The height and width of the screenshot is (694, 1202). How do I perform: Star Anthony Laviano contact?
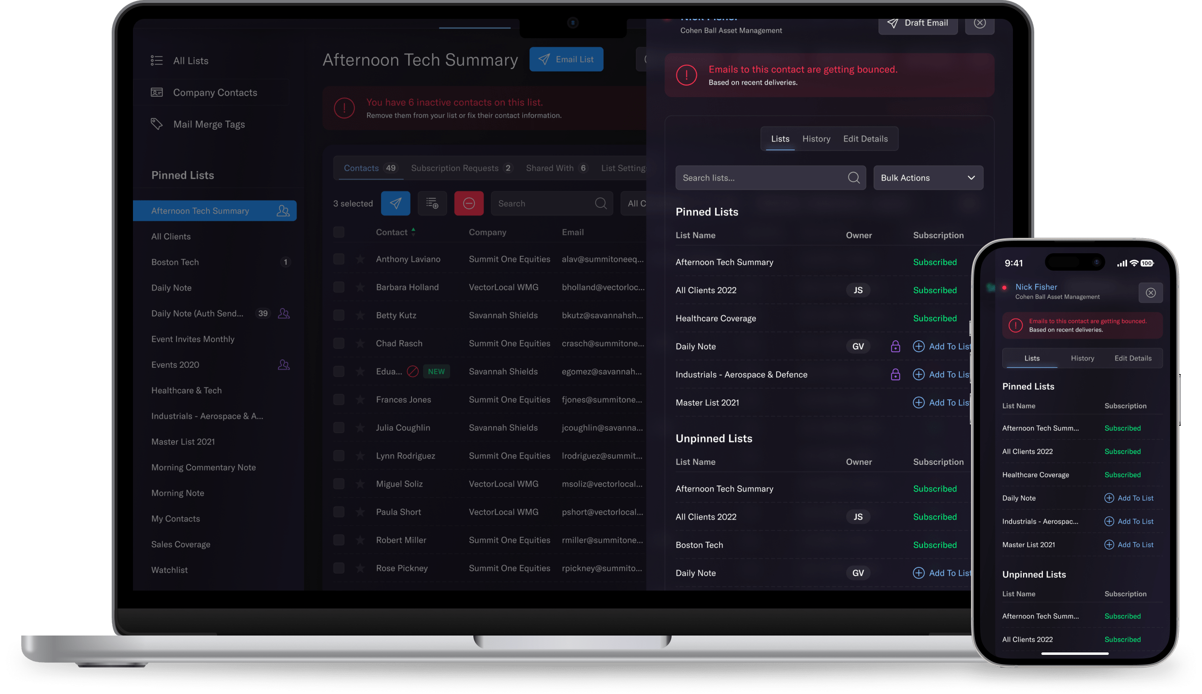pos(360,259)
